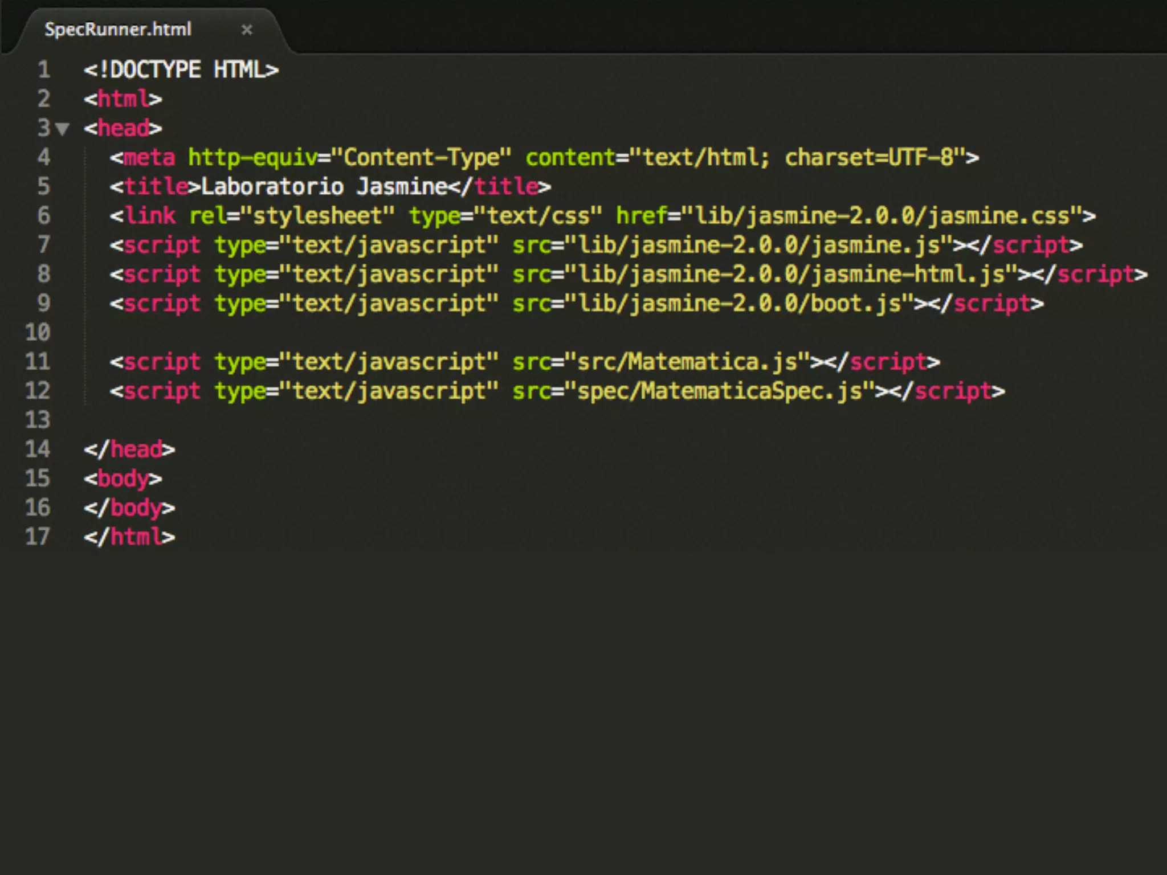This screenshot has height=875, width=1167.
Task: Click line number 2 in gutter
Action: [x=44, y=99]
